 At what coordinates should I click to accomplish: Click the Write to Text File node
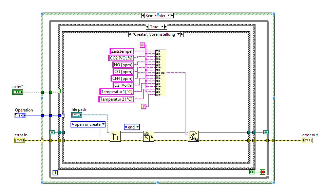193,136
